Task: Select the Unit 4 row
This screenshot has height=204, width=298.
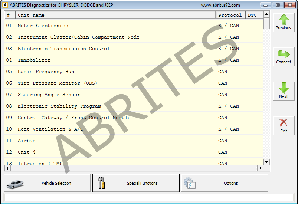Action: point(134,152)
